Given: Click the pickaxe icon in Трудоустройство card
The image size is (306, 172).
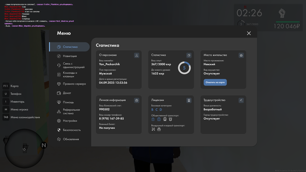Looking at the screenshot, I should point(241,100).
